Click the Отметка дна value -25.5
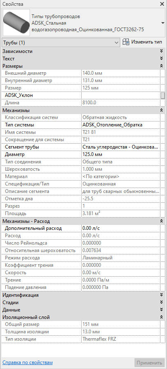This screenshot has width=167, height=369. [x=120, y=199]
